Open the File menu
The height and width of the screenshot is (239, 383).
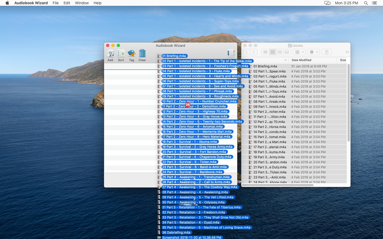(x=56, y=3)
